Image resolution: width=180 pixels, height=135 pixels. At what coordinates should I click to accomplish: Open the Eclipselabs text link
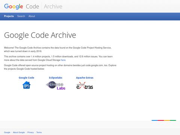(55, 78)
